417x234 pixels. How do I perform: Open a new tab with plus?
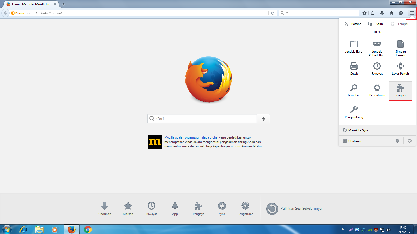point(63,4)
